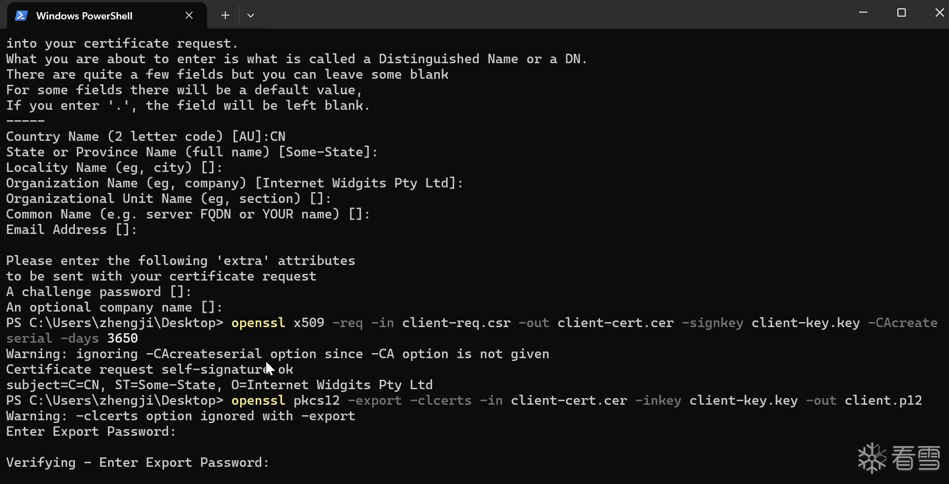
Task: Expand the new tab profile dropdown
Action: coord(251,16)
